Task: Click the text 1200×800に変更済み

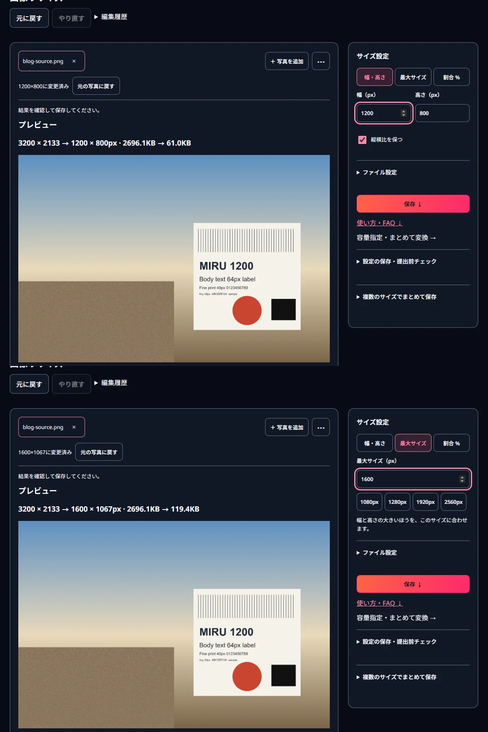Action: click(x=44, y=86)
